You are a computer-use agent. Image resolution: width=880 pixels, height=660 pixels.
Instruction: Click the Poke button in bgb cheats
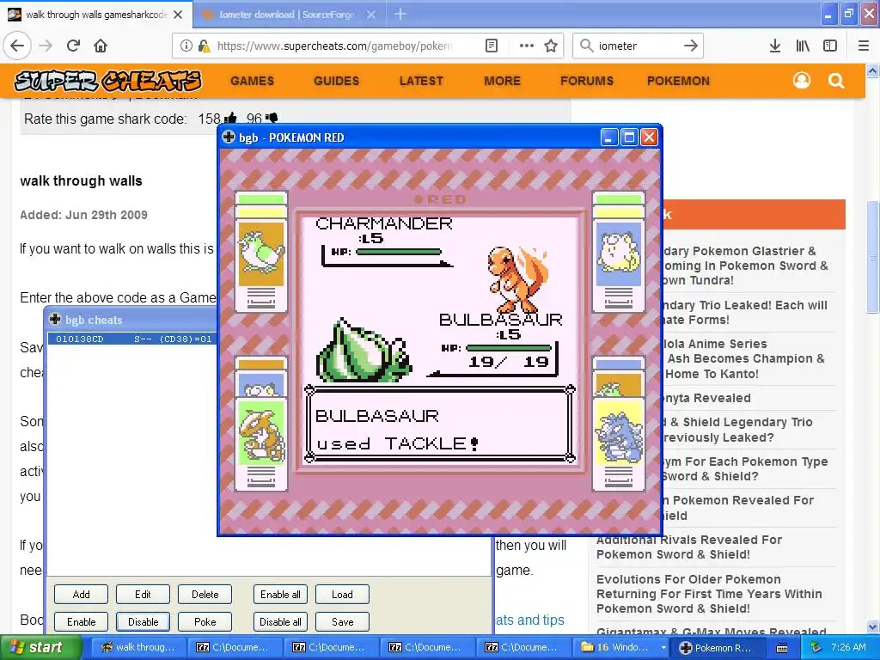coord(205,622)
